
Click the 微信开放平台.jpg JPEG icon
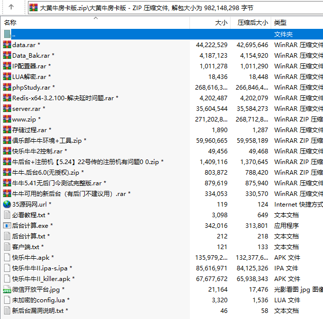click(x=7, y=290)
